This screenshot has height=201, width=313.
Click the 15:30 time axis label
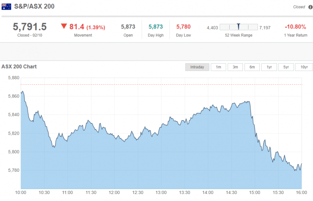278,193
